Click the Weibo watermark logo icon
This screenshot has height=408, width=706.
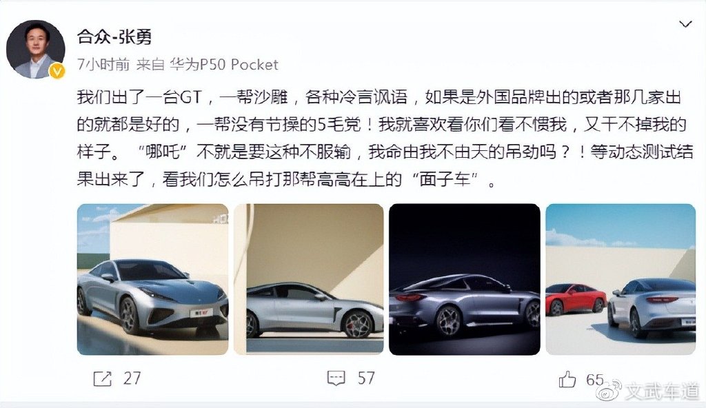point(609,391)
